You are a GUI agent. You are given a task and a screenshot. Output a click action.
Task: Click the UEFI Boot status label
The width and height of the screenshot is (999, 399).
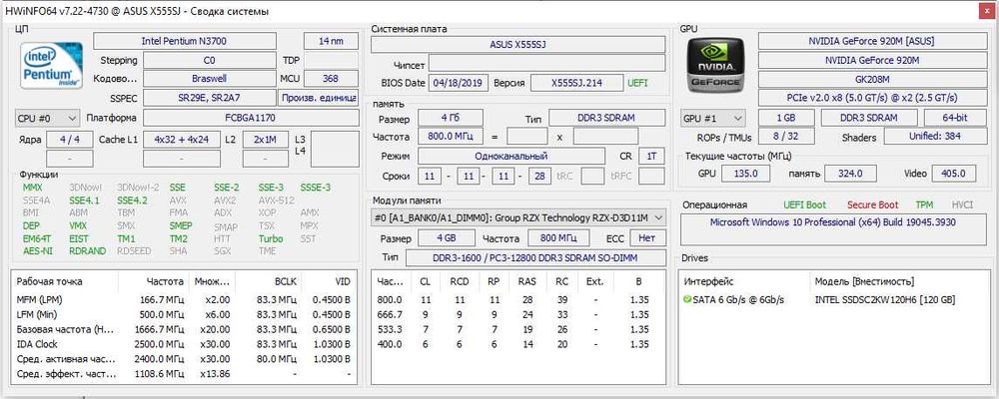tap(804, 204)
